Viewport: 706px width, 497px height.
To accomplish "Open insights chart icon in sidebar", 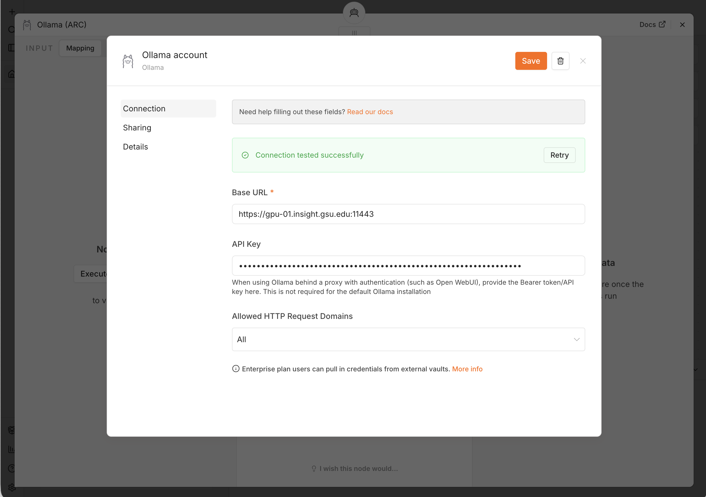I will (12, 449).
